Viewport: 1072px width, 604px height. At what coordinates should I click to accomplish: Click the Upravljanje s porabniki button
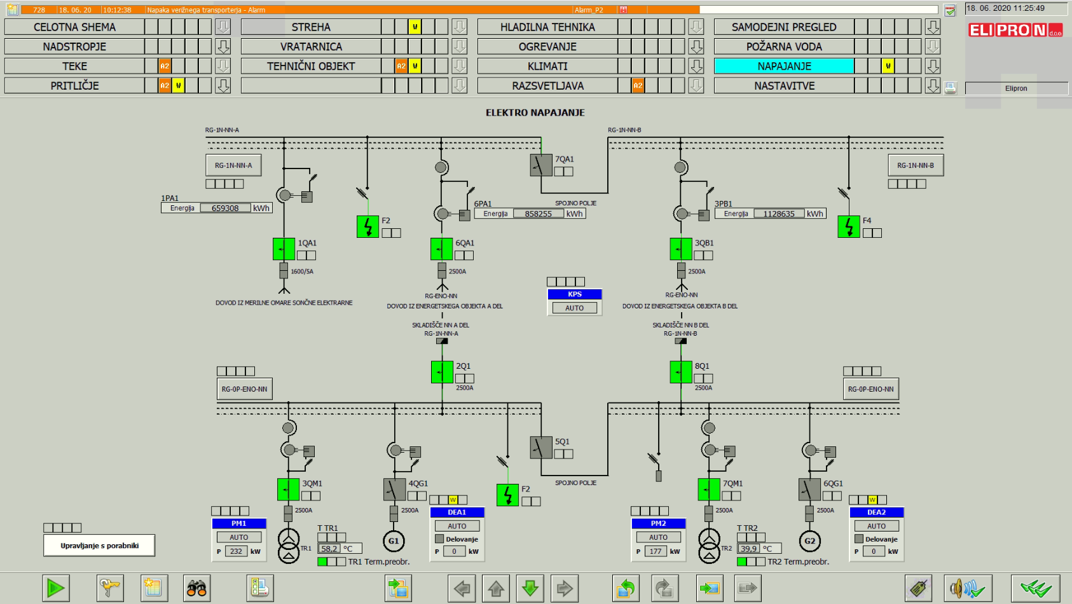coord(99,546)
